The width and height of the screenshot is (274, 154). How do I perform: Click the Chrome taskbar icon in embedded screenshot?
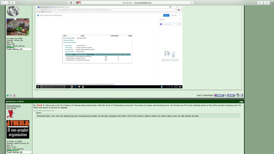[72, 87]
